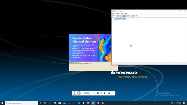Open the red circular app on taskbar
The height and width of the screenshot is (105, 187).
[x=98, y=103]
